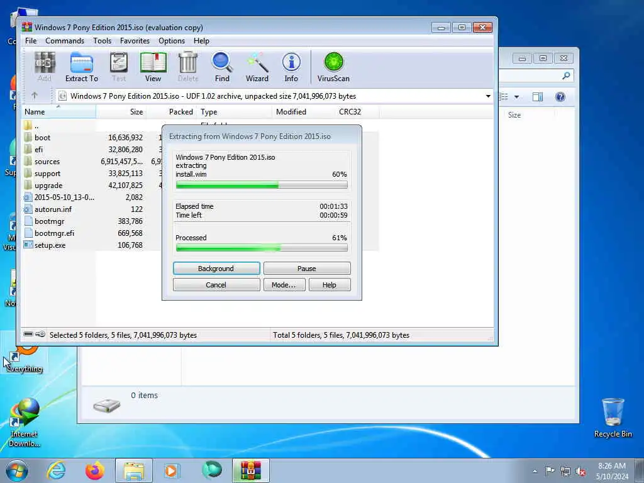Click the help icon in Explorer window
The image size is (644, 483).
(560, 97)
